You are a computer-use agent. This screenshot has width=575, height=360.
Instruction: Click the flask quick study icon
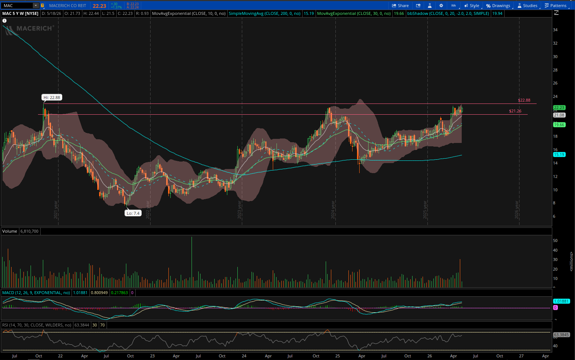click(430, 6)
